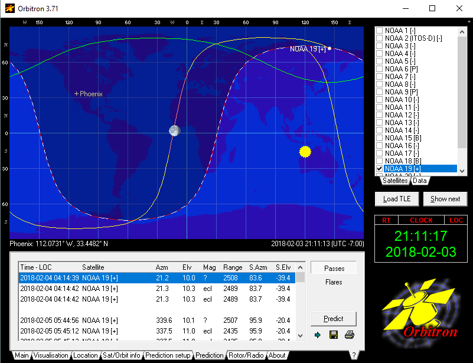
Task: Select the NOAA 19 satellite marker on map
Action: pos(330,48)
